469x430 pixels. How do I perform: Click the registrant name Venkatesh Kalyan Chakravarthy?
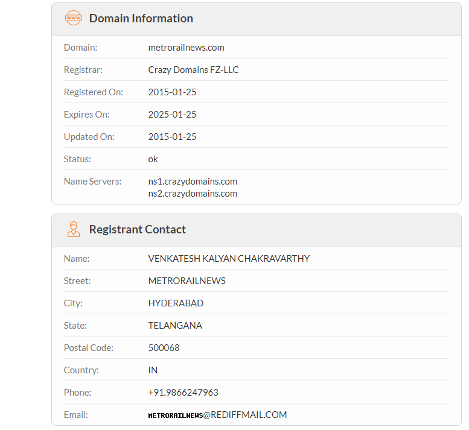tap(229, 259)
